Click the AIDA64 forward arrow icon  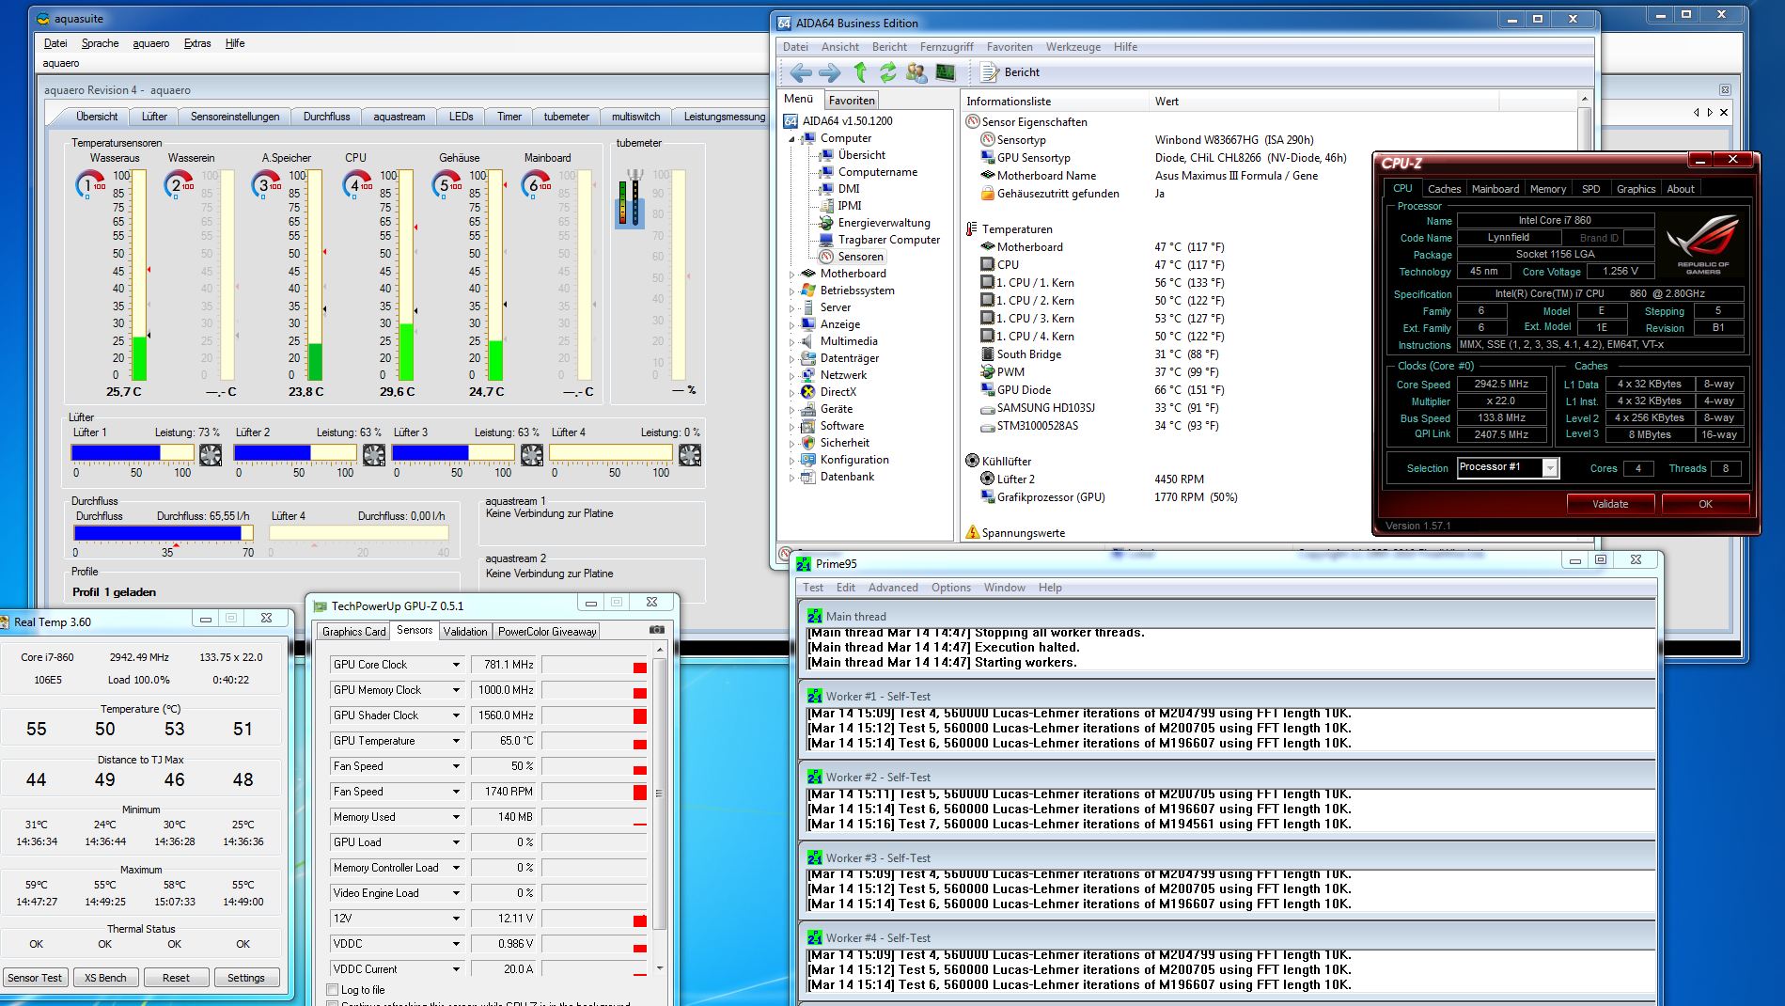829,72
